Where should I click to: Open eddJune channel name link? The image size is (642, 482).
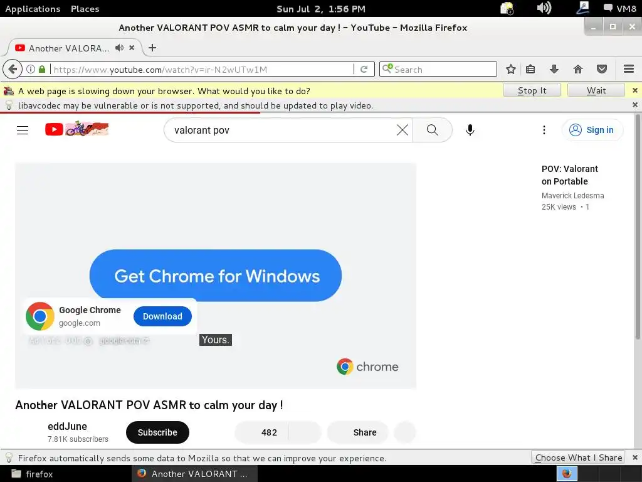pyautogui.click(x=67, y=426)
